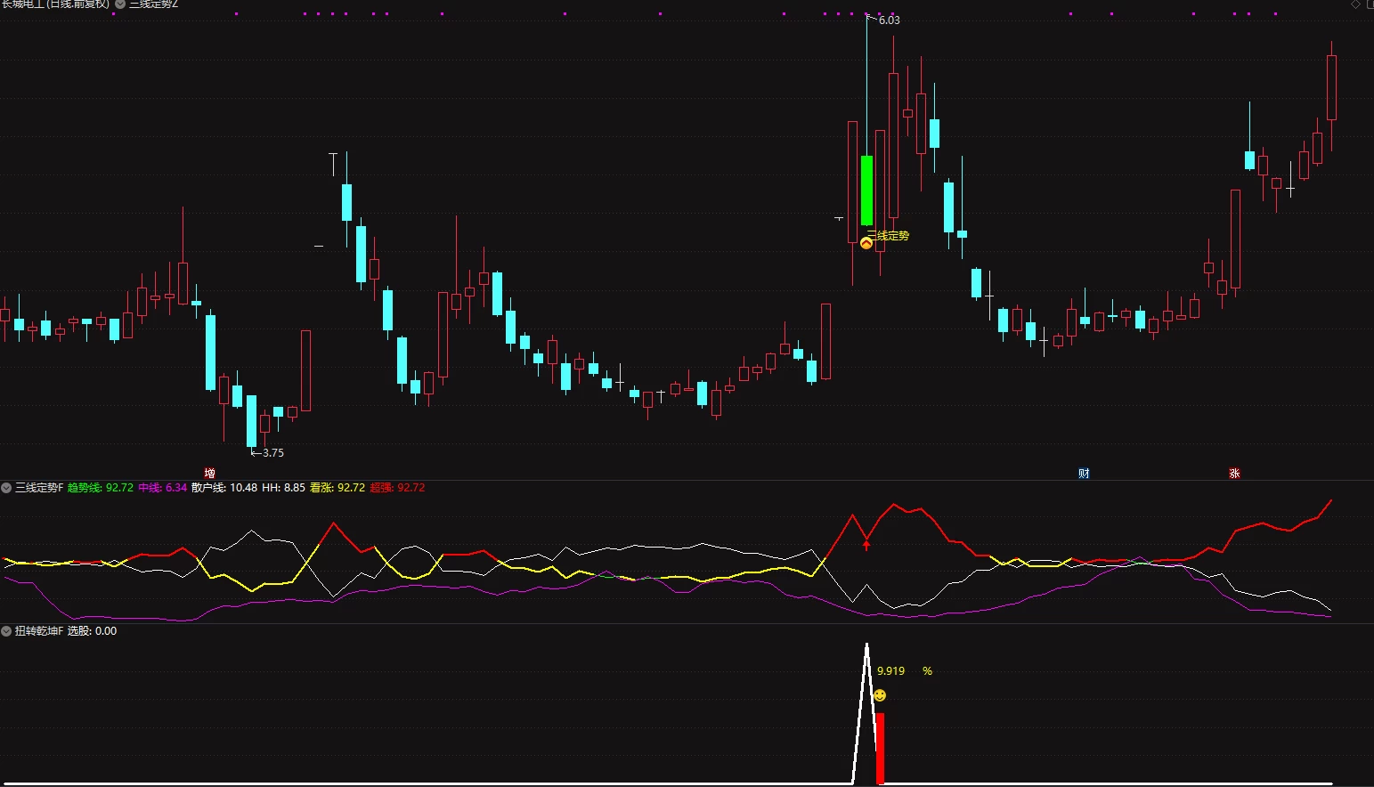Open the 扭转乾坤F indicator dropdown arrow

coord(6,631)
